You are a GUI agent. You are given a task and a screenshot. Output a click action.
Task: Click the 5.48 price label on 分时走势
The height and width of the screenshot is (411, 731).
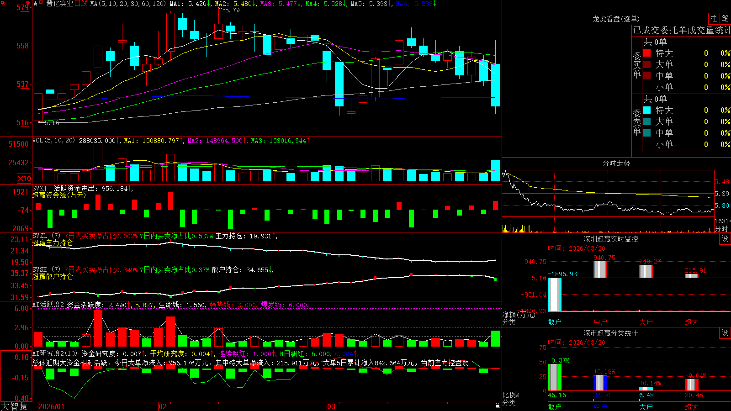pos(722,182)
